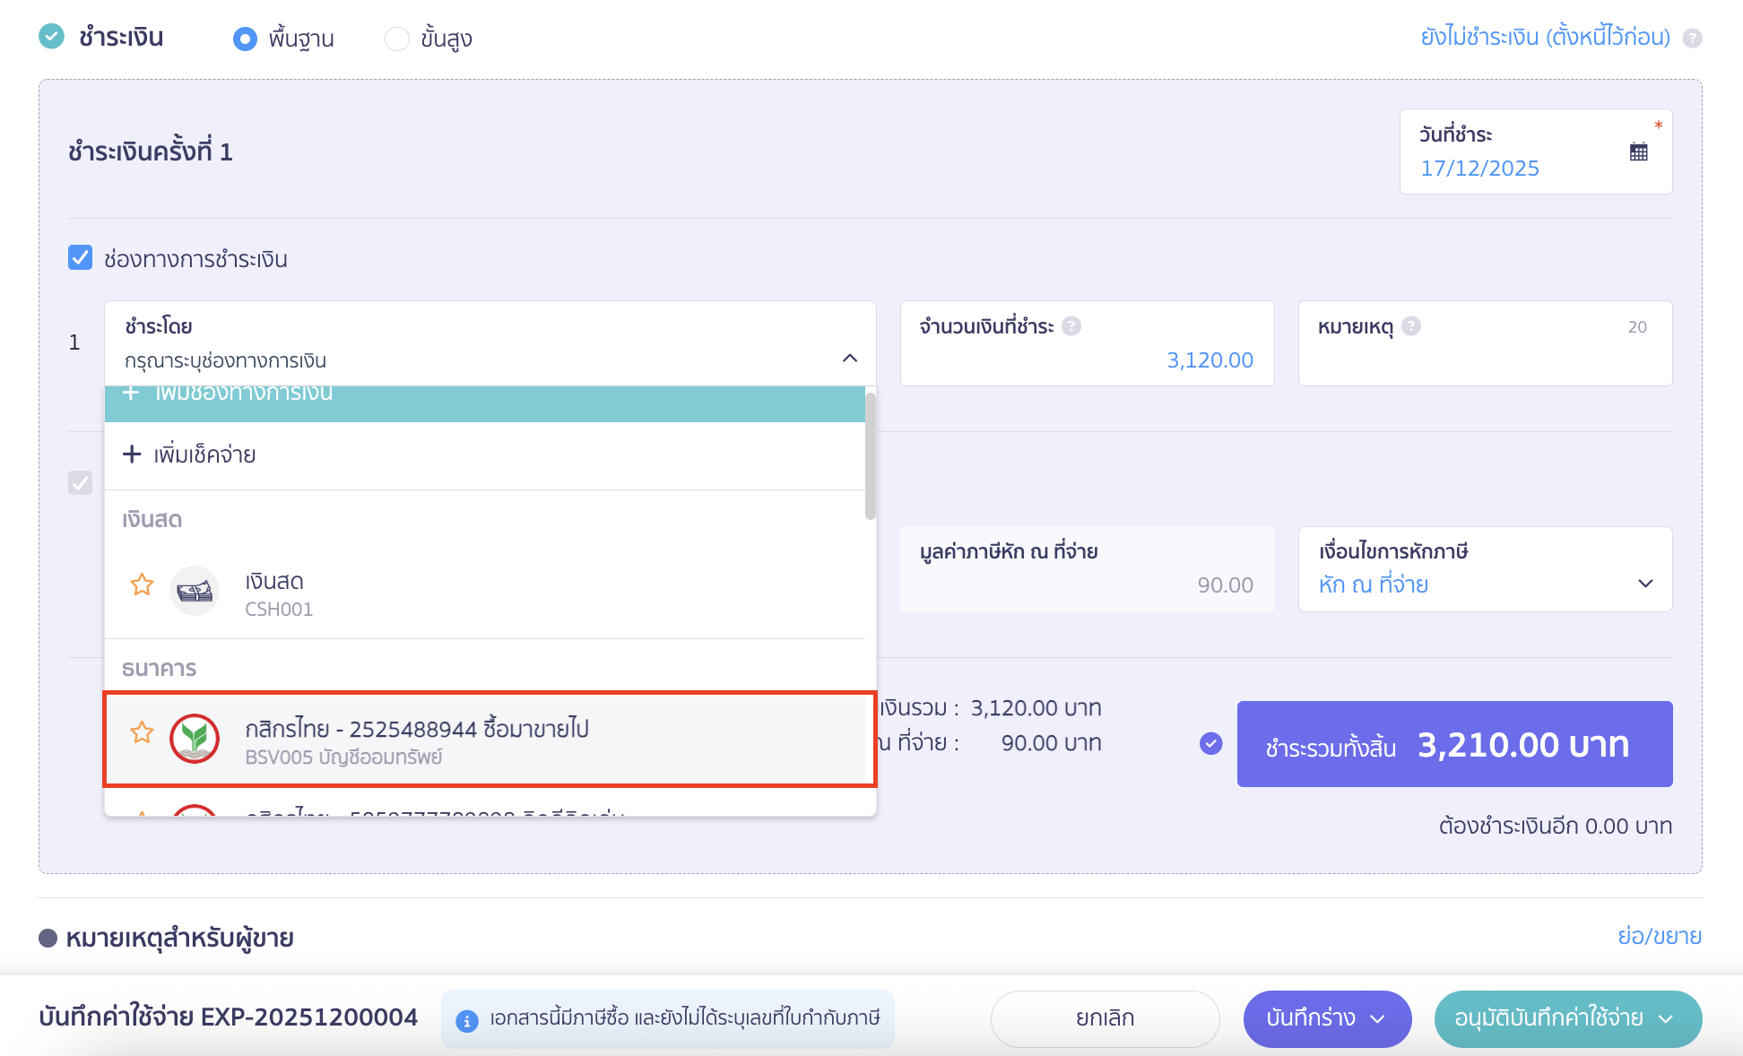Choose เพิ่มเช็คจ่าย from the list
Image resolution: width=1743 pixels, height=1056 pixels.
click(x=204, y=454)
